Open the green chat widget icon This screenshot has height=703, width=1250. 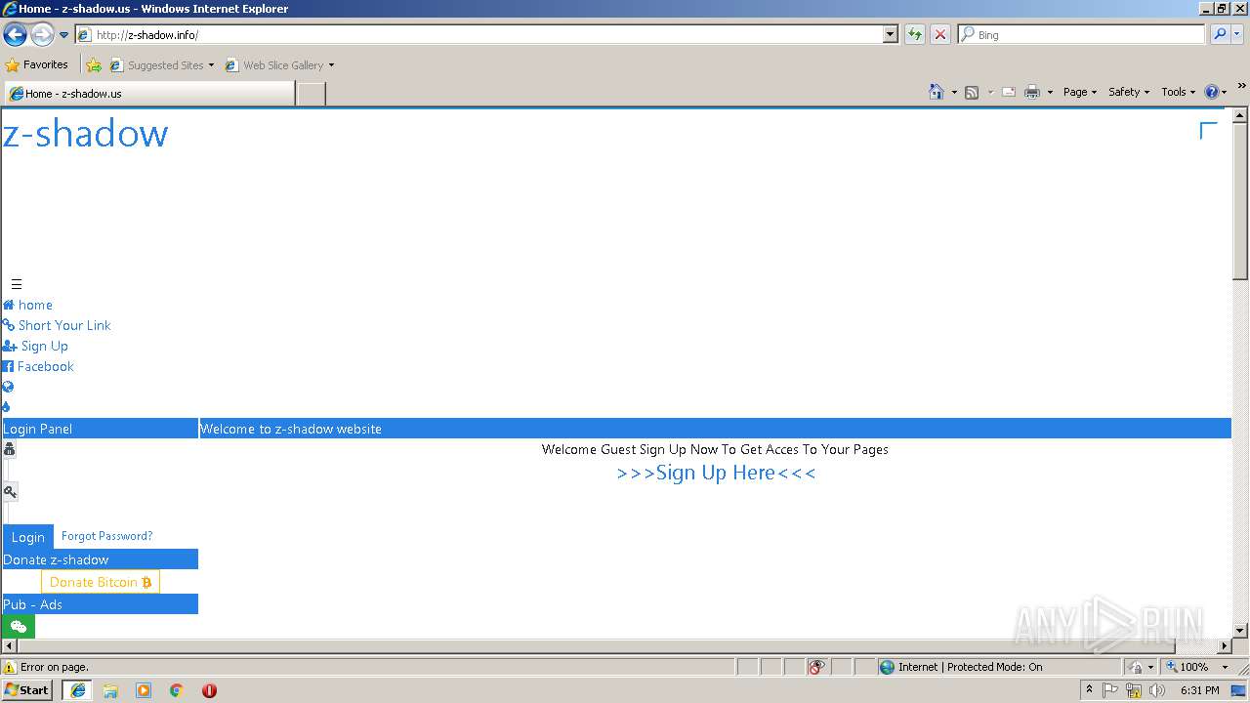[x=19, y=627]
